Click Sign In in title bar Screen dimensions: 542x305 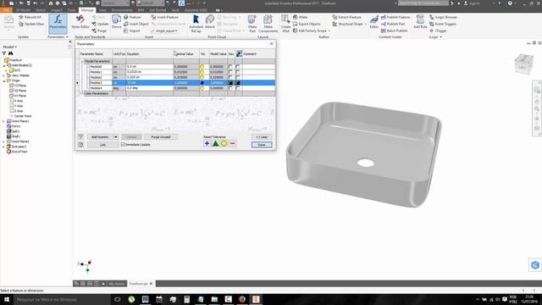(x=472, y=3)
